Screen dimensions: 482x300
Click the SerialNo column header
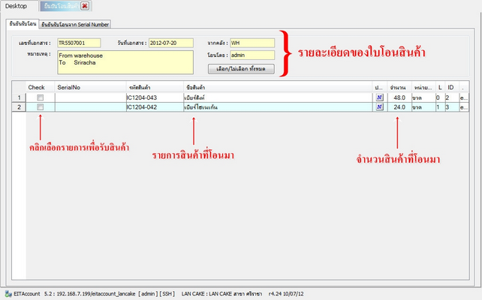pyautogui.click(x=91, y=88)
